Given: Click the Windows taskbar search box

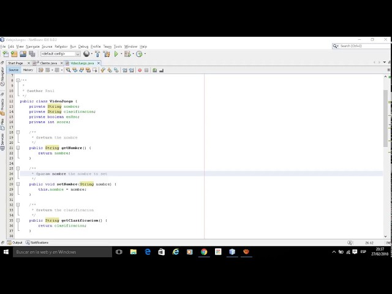Looking at the screenshot, I should (62, 252).
